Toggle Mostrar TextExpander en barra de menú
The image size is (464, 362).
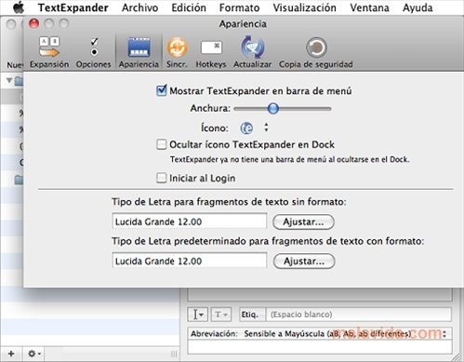[x=162, y=91]
